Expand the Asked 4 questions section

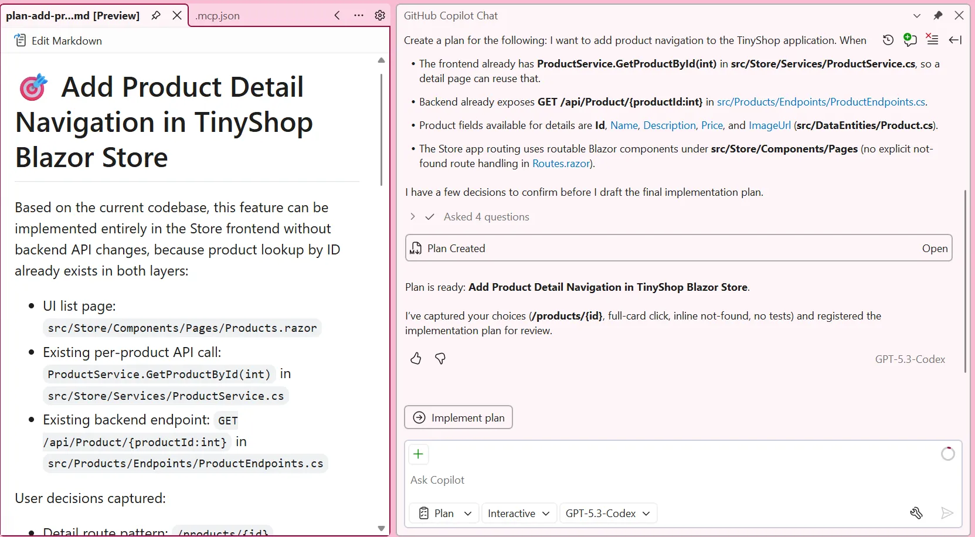click(413, 217)
